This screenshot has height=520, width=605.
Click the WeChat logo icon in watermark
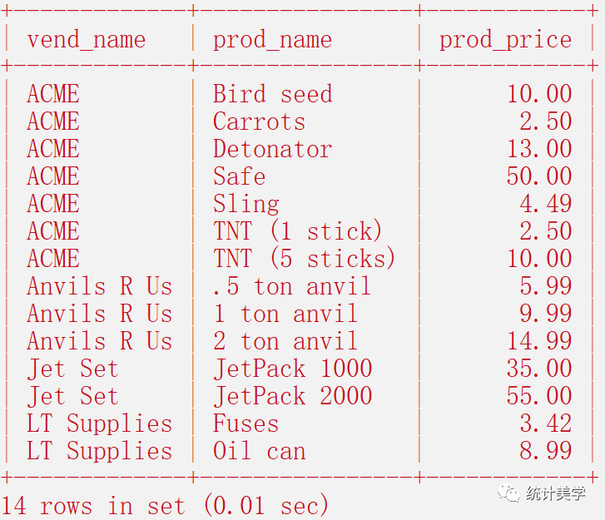(x=509, y=493)
